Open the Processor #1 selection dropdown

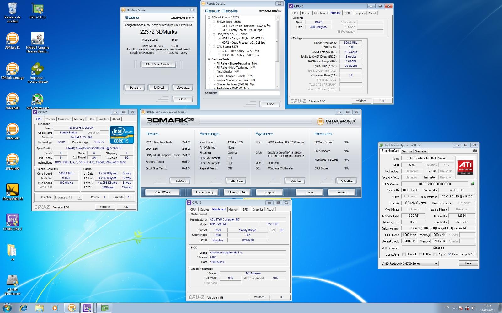coord(68,197)
